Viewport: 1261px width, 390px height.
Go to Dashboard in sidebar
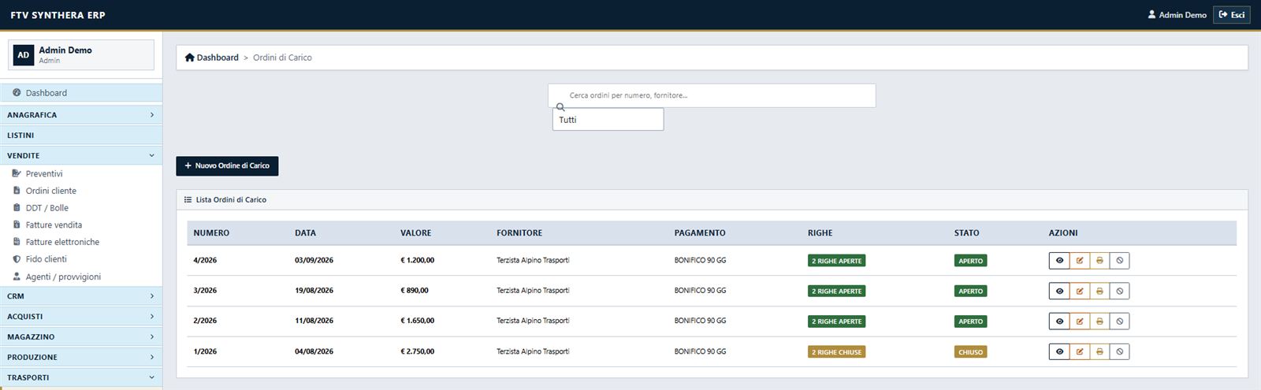tap(81, 93)
